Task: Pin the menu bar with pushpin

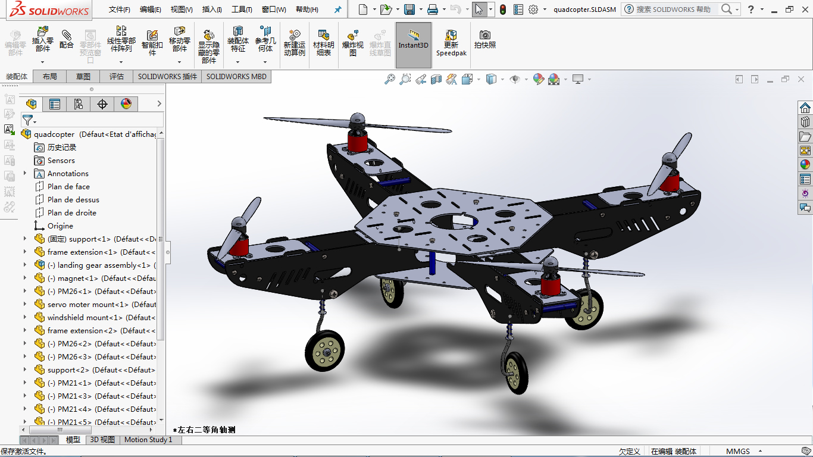Action: [338, 10]
